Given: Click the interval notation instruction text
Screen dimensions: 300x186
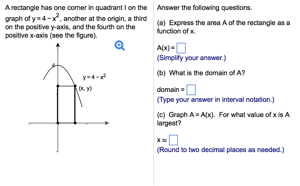Looking at the screenshot, I should pos(216,99).
